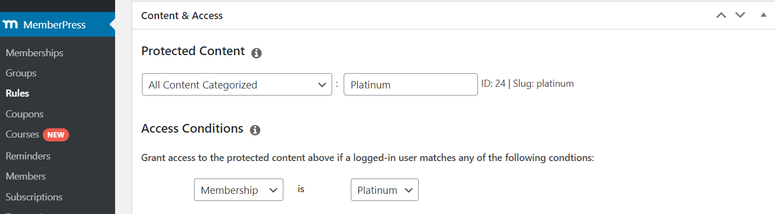Collapse the Content & Access panel

[763, 15]
